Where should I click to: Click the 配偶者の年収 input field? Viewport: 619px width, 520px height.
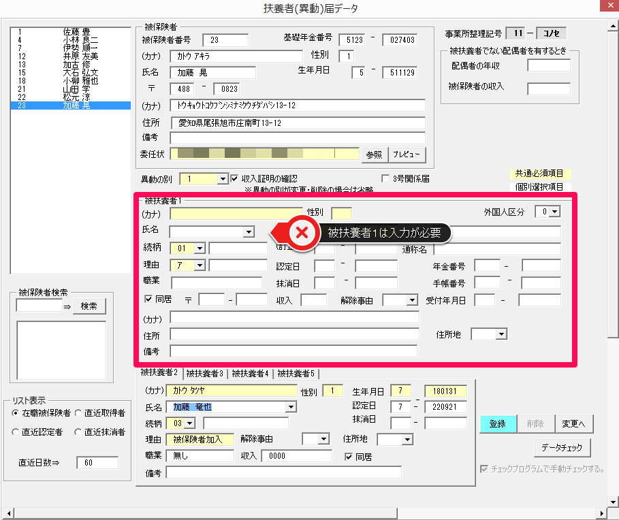coord(549,65)
